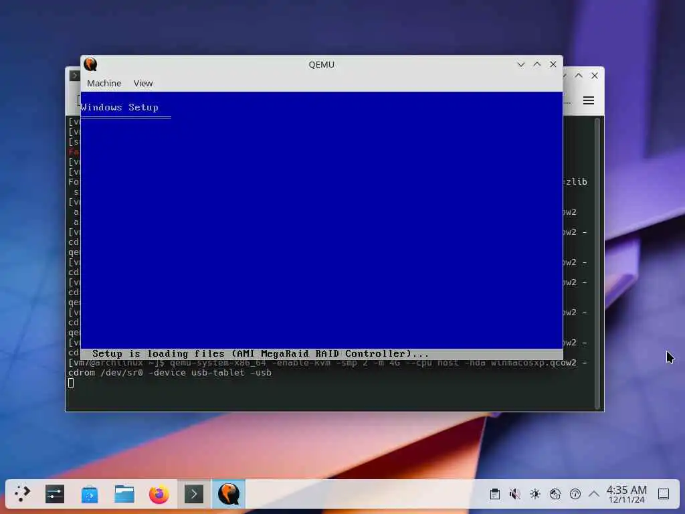Launch Discover software store from taskbar
Image resolution: width=685 pixels, height=514 pixels.
pos(90,494)
